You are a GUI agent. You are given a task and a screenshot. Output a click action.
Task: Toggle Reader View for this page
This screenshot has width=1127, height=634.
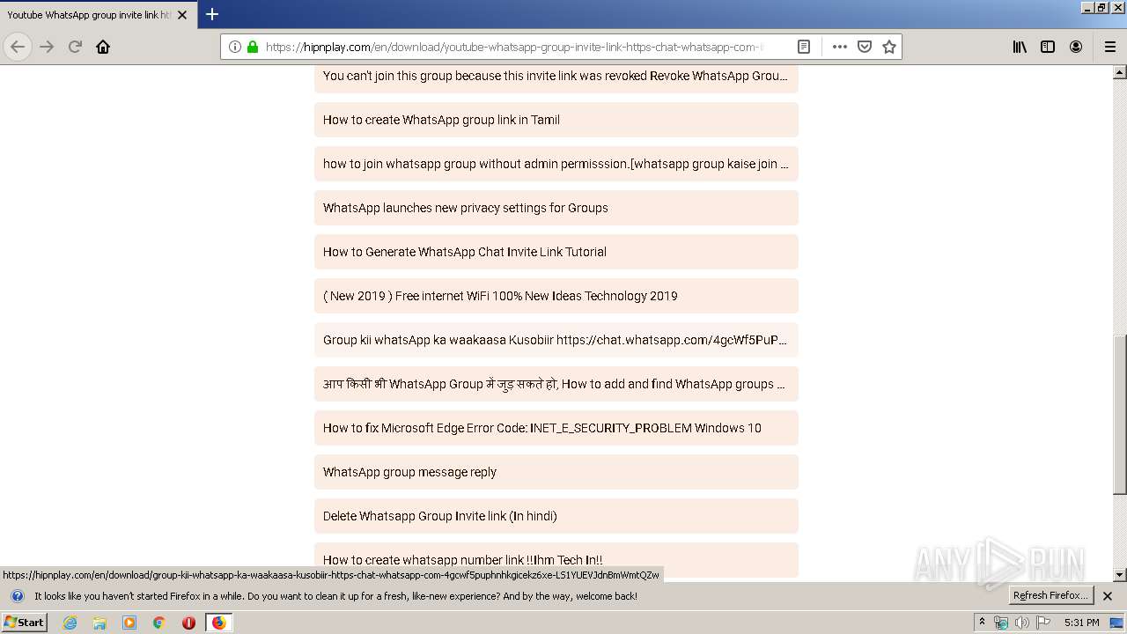pos(804,47)
